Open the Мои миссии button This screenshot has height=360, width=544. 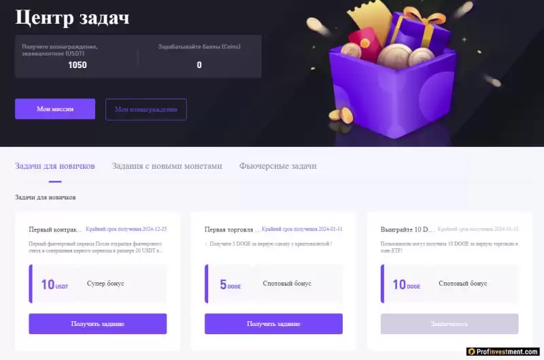point(55,109)
